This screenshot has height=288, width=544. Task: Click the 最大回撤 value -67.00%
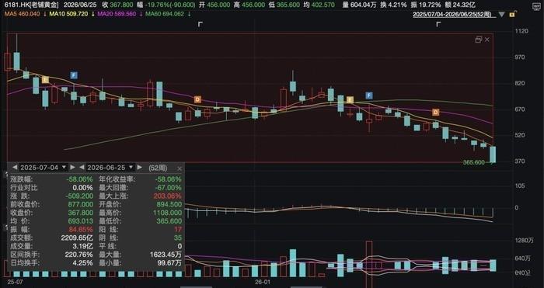pyautogui.click(x=168, y=188)
